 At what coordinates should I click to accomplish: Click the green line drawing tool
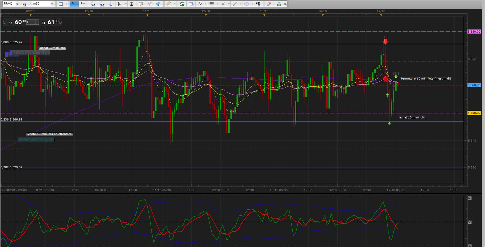coord(235,4)
